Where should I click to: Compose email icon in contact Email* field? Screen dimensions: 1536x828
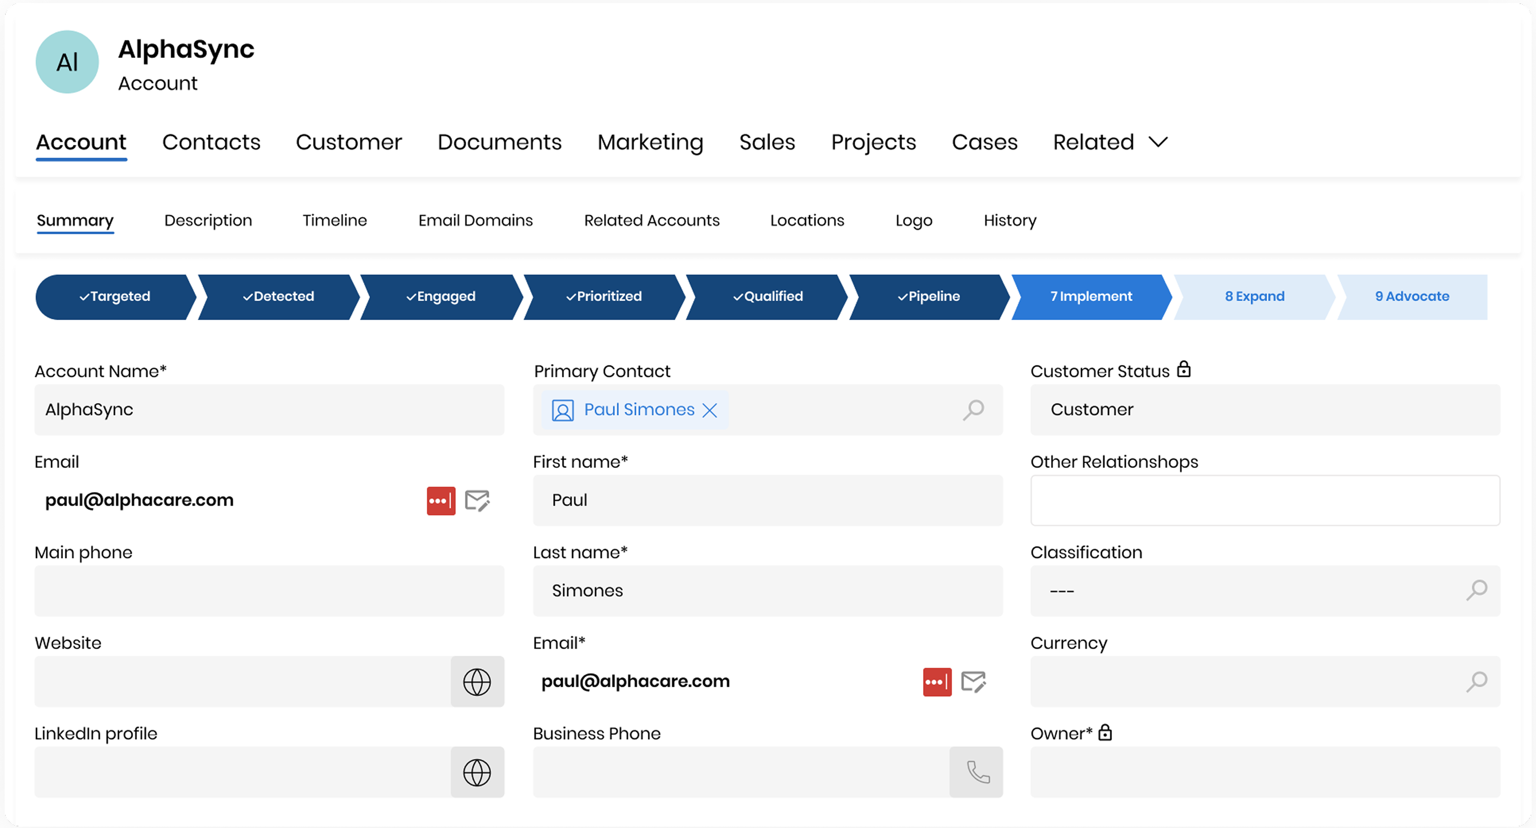(x=974, y=682)
